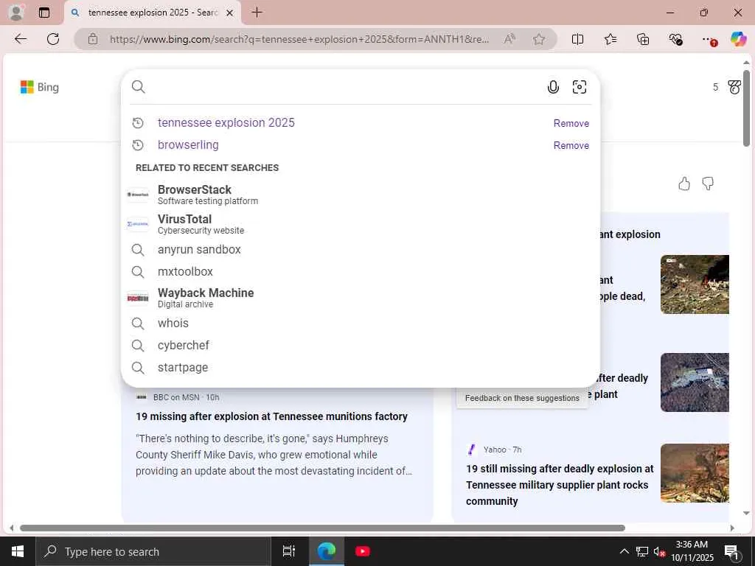755x566 pixels.
Task: Click the Bing logo
Action: tap(40, 87)
